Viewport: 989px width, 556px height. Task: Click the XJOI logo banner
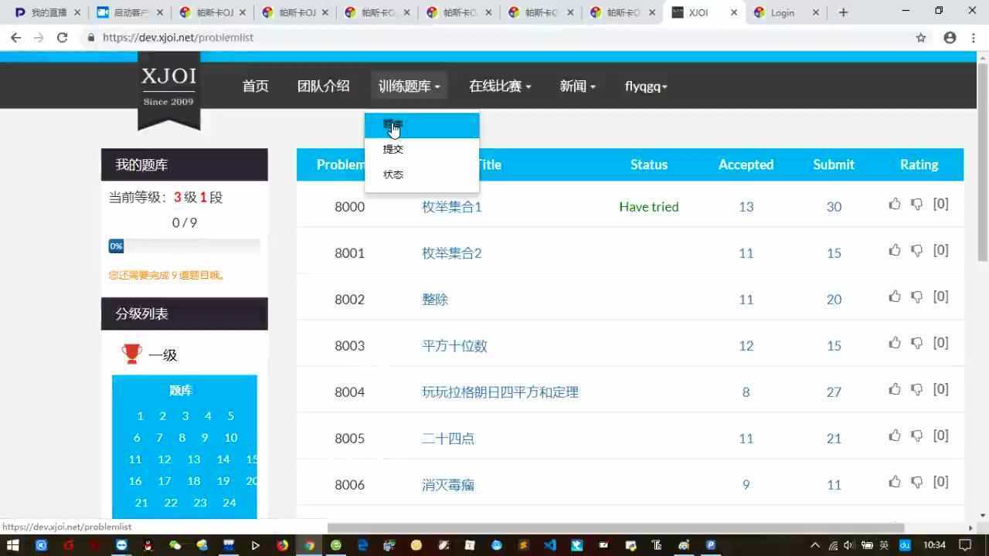[168, 87]
